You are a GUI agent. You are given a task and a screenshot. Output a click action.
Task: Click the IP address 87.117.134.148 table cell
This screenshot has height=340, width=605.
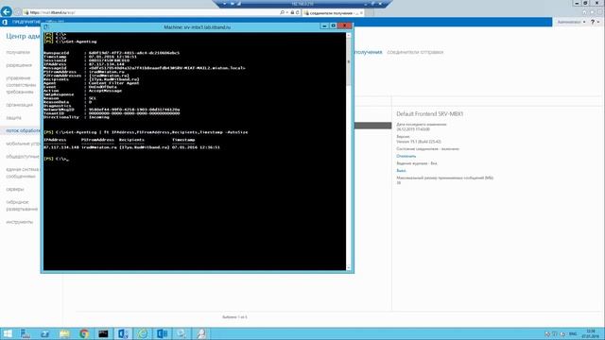(x=60, y=147)
